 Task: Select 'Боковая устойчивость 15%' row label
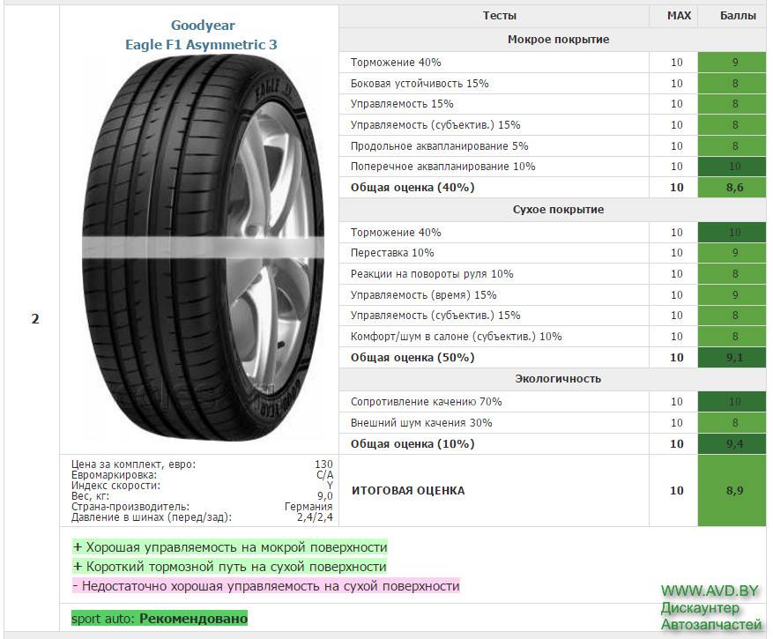tap(420, 84)
